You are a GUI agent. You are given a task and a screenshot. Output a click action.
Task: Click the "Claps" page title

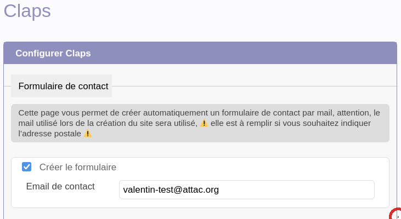point(27,11)
